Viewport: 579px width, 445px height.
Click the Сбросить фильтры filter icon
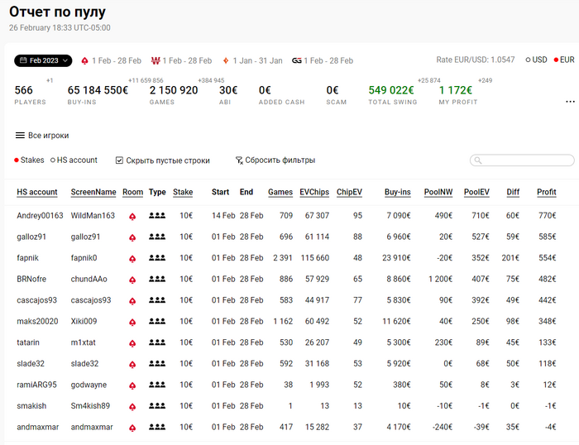(239, 160)
